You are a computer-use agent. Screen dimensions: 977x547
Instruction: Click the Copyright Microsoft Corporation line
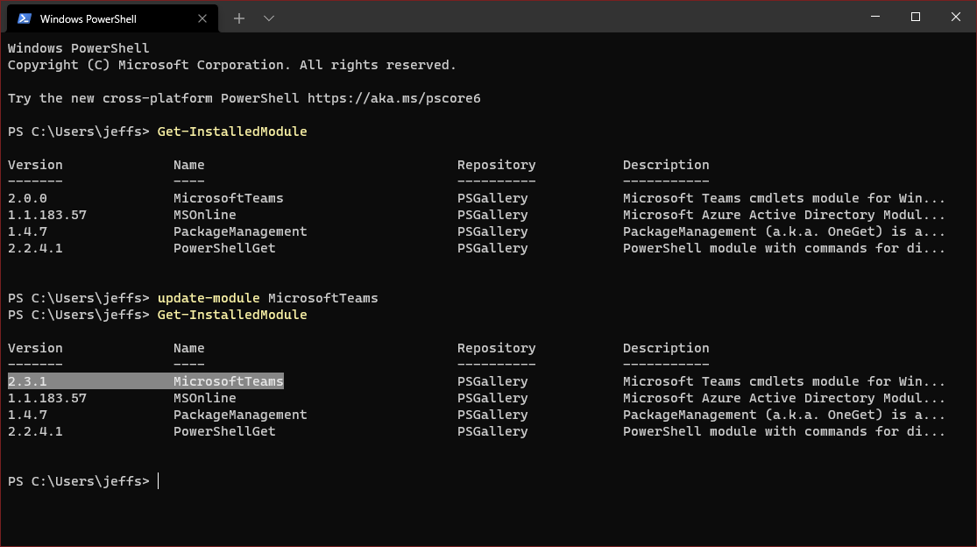tap(232, 65)
